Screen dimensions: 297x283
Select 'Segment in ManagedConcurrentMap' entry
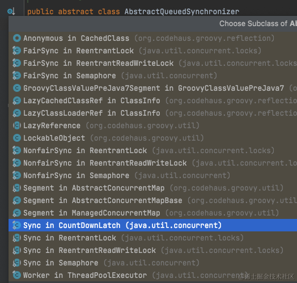click(x=152, y=213)
